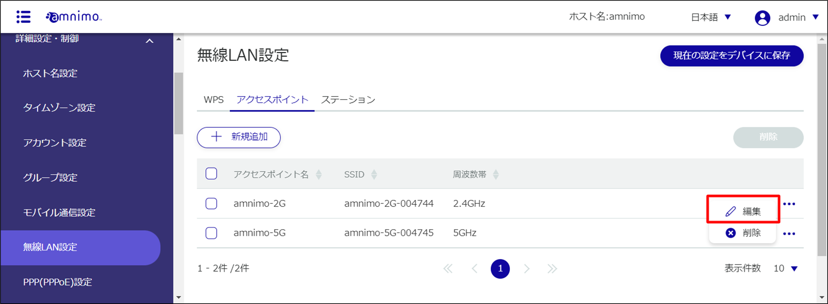Screen dimensions: 828x304
Task: Click the ホスト名:amnimo header text
Action: pyautogui.click(x=607, y=16)
